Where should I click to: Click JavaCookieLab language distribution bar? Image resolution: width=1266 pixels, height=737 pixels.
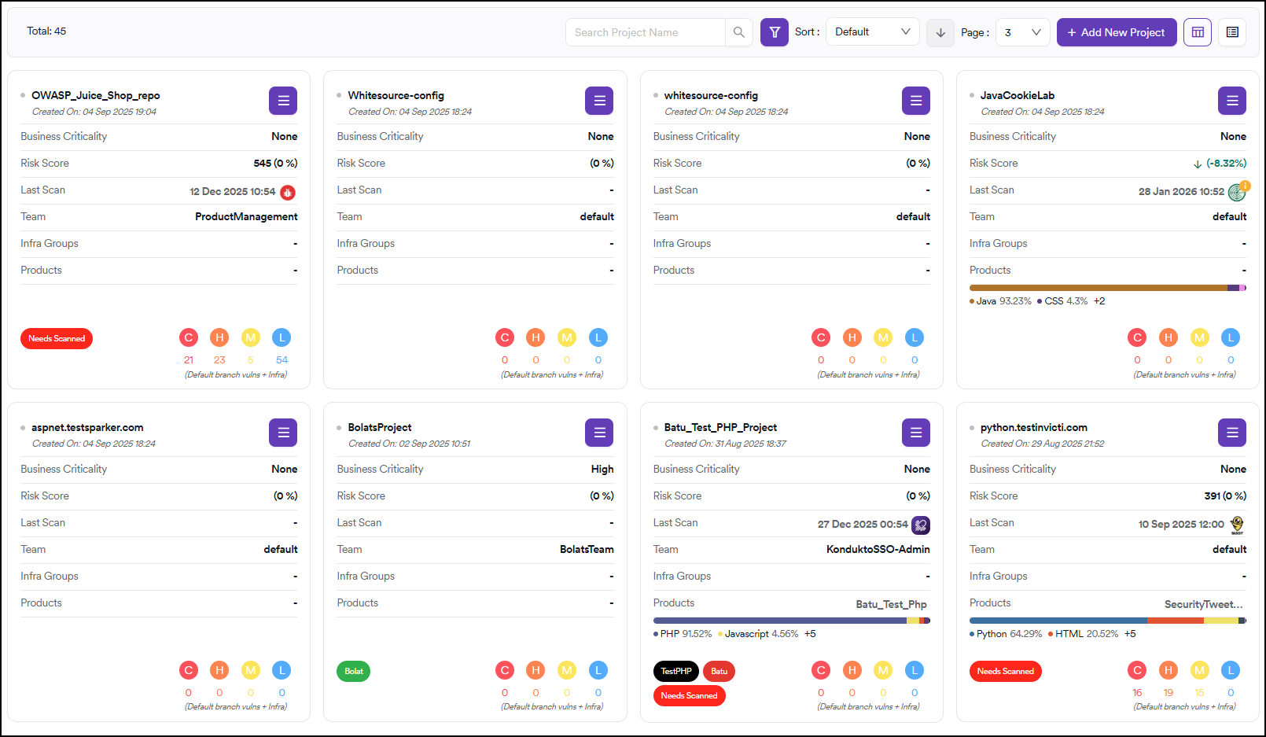pyautogui.click(x=1107, y=288)
